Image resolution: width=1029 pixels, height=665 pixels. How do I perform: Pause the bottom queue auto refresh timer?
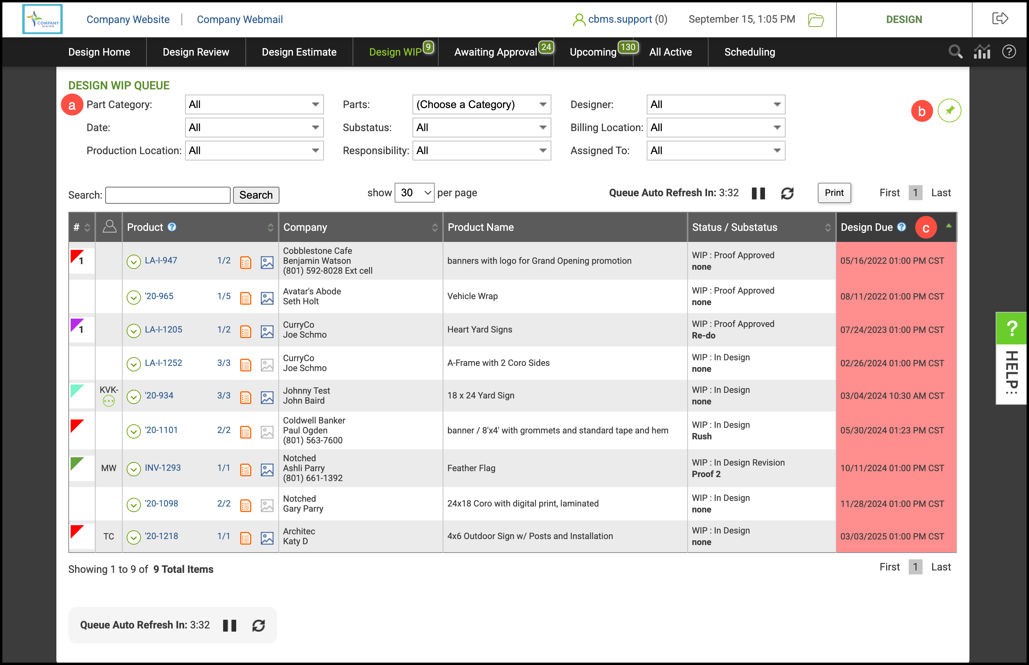(229, 625)
